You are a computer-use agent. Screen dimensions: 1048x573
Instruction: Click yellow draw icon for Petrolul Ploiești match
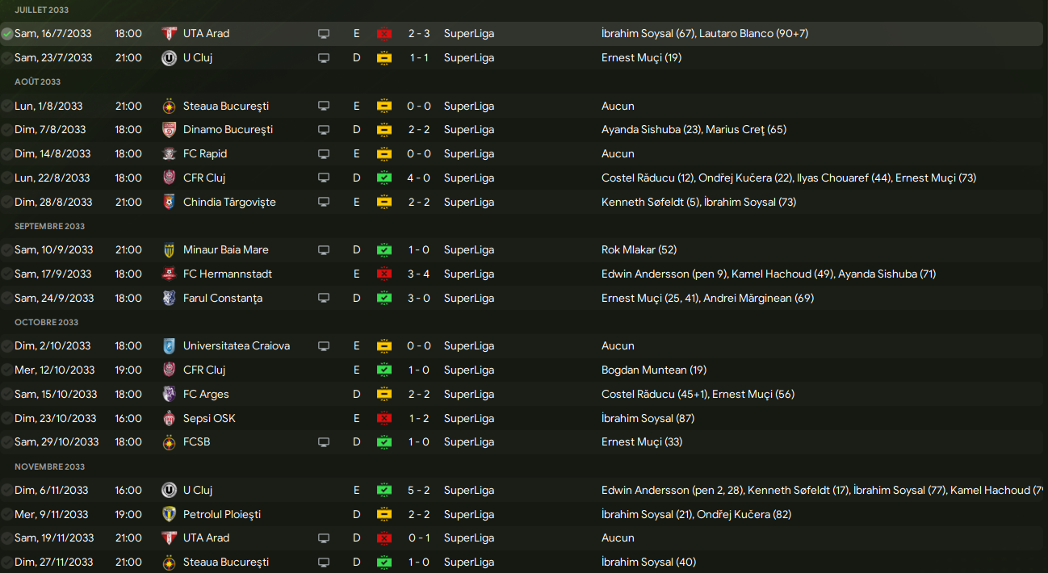tap(384, 515)
